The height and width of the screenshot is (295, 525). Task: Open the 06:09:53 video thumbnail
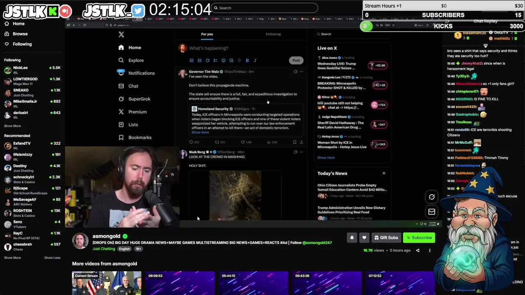pyautogui.click(x=180, y=283)
